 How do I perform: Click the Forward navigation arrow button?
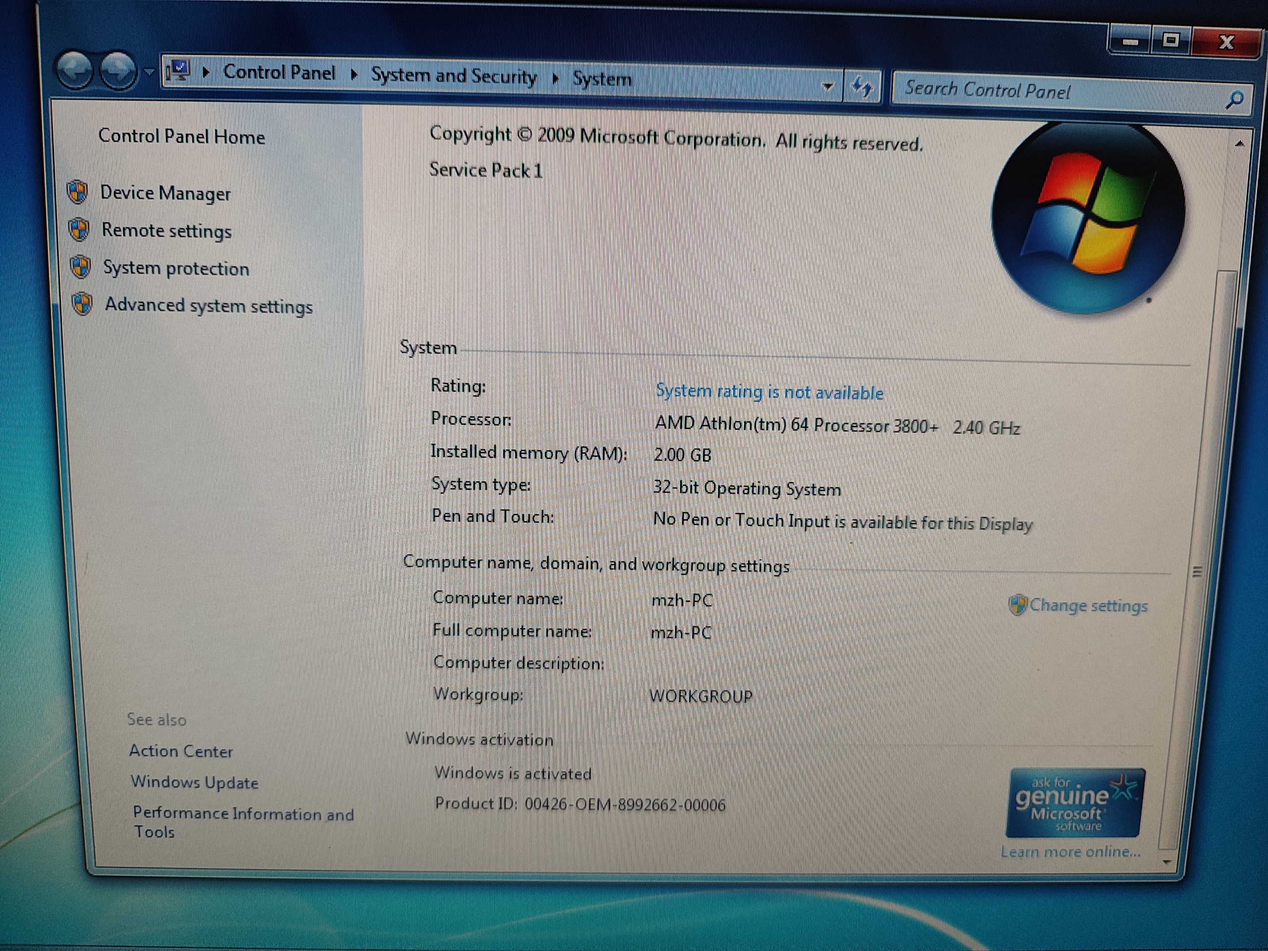118,72
